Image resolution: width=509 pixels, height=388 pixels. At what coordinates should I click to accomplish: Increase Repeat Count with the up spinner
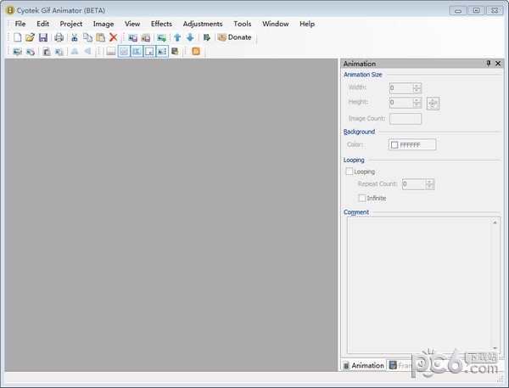[429, 182]
